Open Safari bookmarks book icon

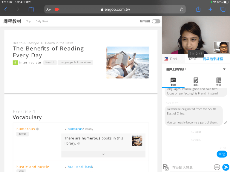[x=31, y=10]
